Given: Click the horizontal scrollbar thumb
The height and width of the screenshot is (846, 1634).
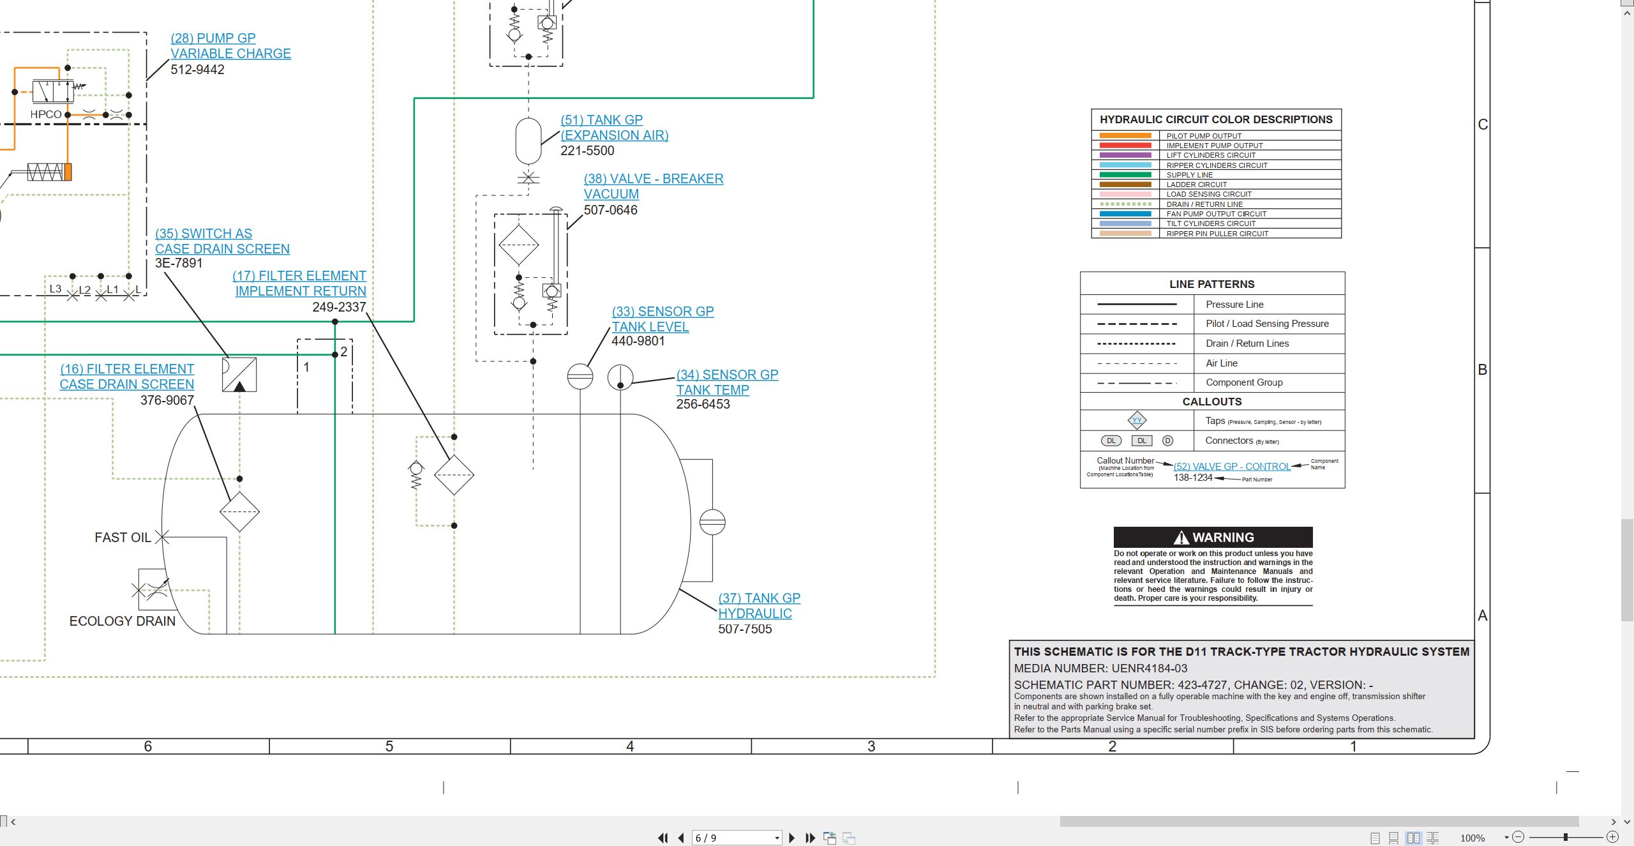Looking at the screenshot, I should (x=1319, y=822).
